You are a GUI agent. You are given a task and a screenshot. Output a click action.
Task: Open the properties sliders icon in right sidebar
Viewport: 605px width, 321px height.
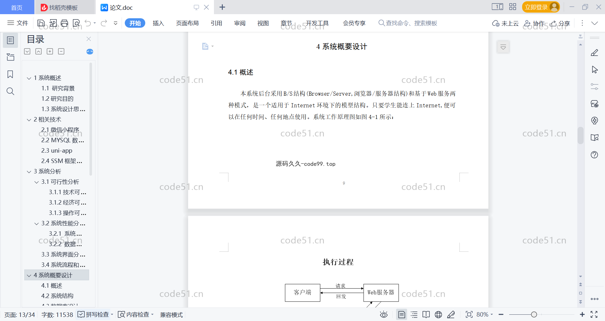(595, 87)
